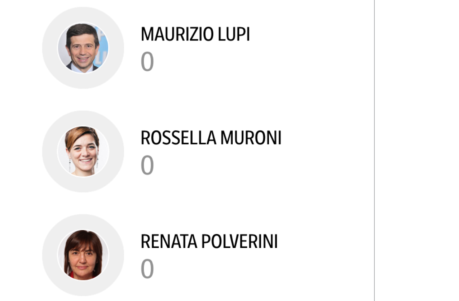Open Maurizio Lupi's portrait photo
459x301 pixels.
coord(83,48)
